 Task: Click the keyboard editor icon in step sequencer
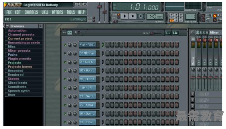[x=175, y=33]
